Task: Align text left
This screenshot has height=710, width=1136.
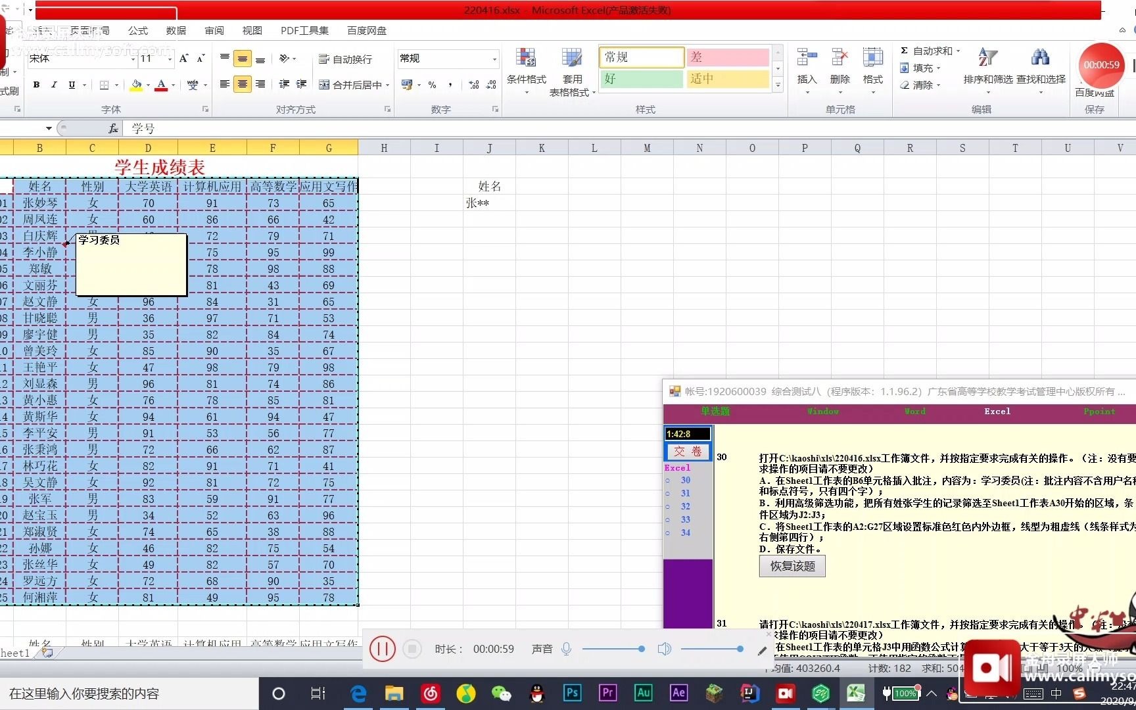Action: (225, 84)
